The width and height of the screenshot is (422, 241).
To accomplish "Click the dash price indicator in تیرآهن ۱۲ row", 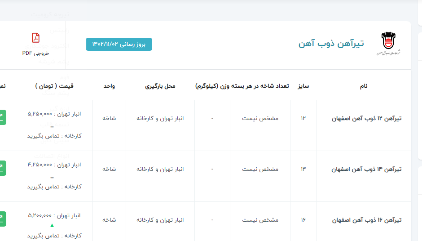I will (52, 127).
